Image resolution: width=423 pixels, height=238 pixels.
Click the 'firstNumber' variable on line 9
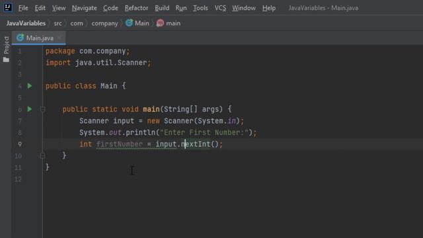(120, 144)
